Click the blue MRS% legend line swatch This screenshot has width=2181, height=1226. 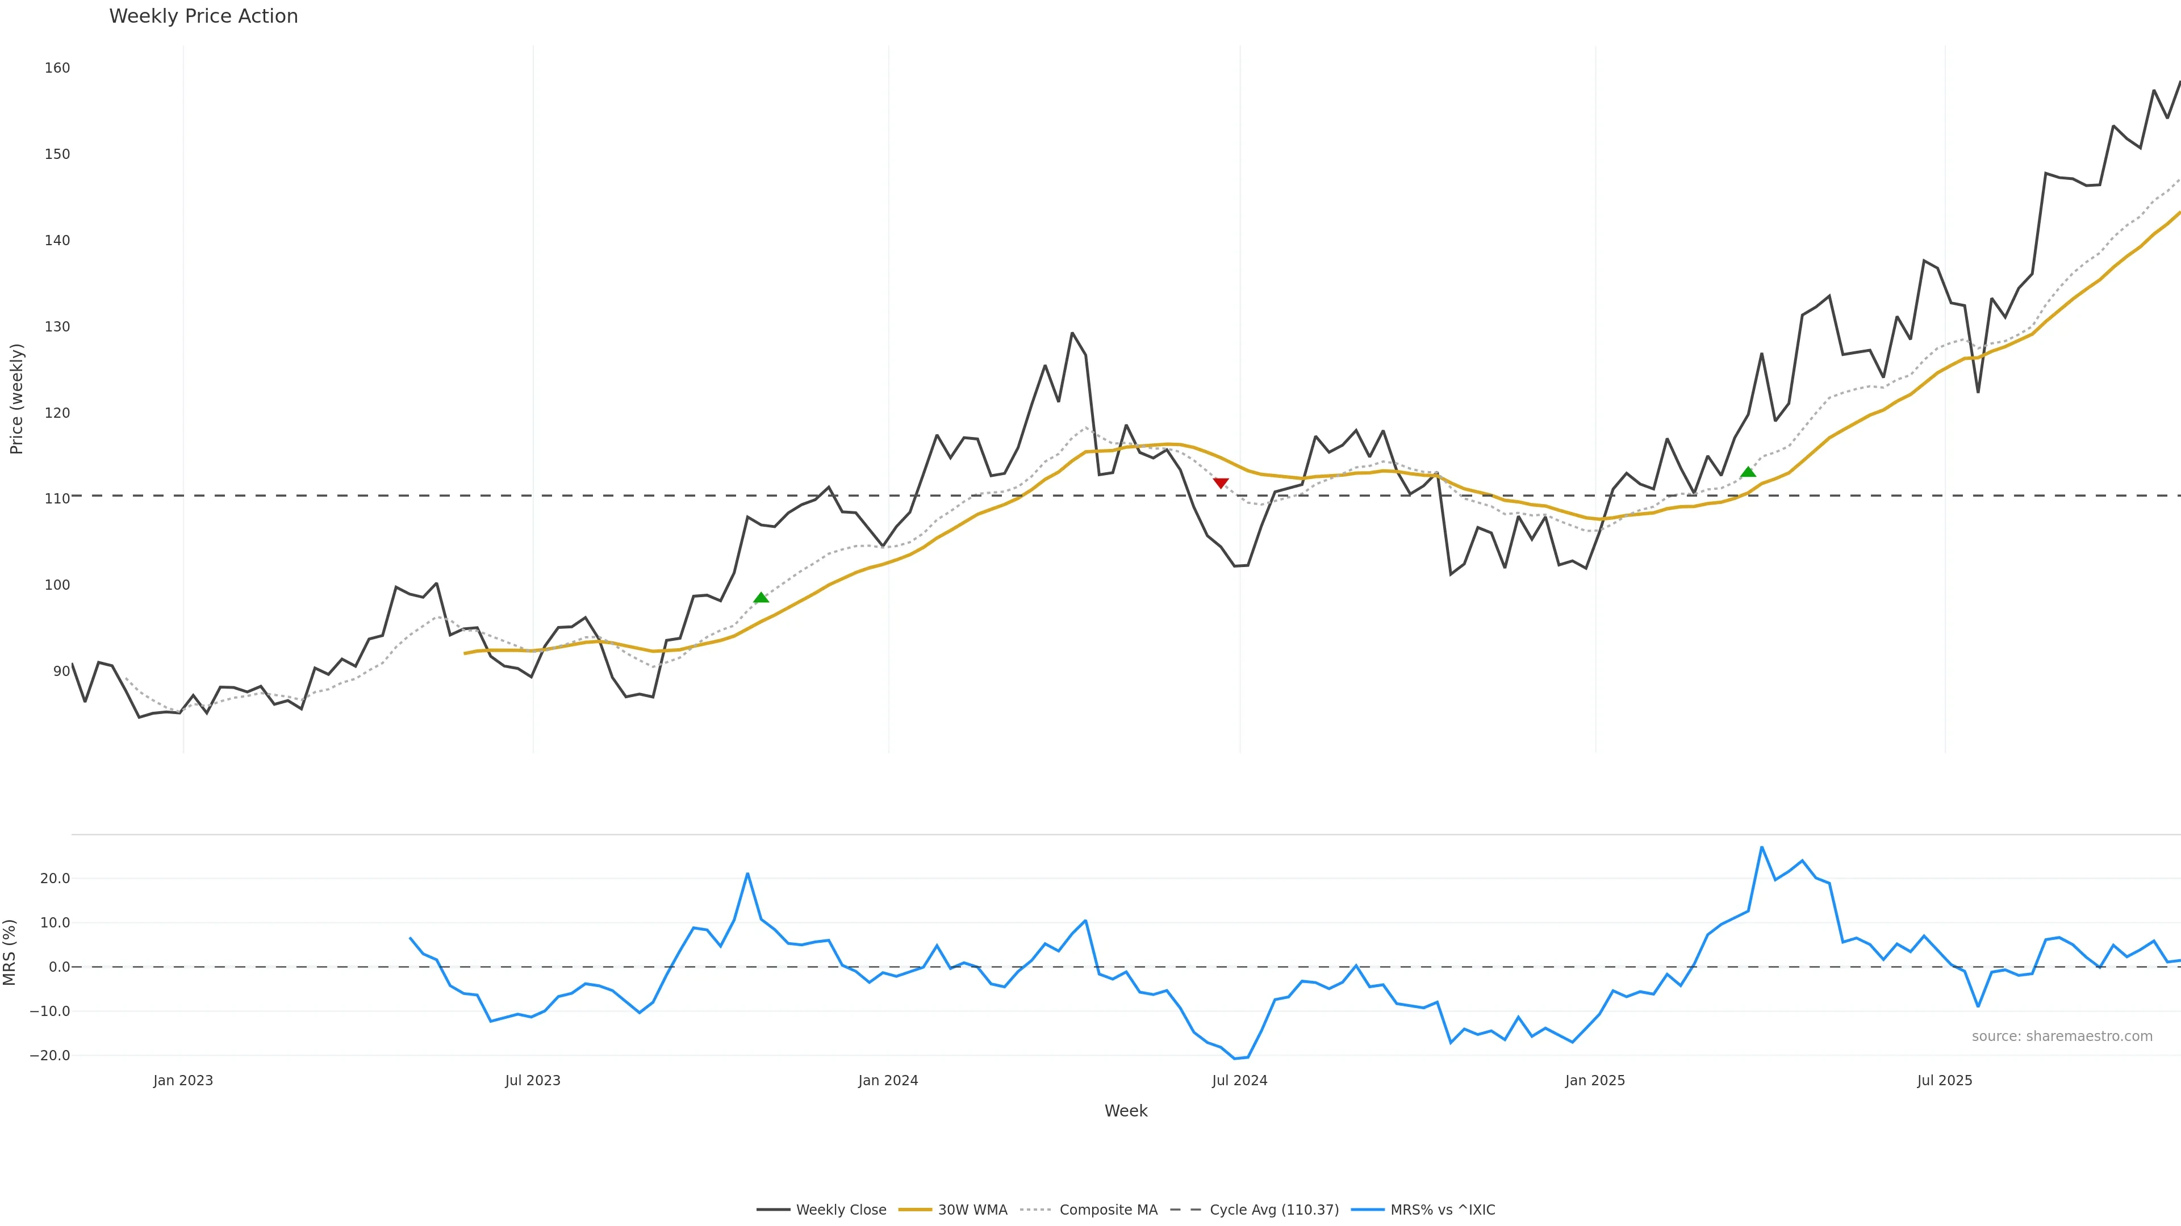tap(1367, 1210)
